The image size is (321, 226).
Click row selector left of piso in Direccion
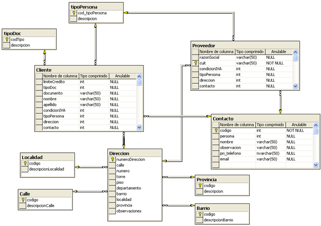click(112, 182)
